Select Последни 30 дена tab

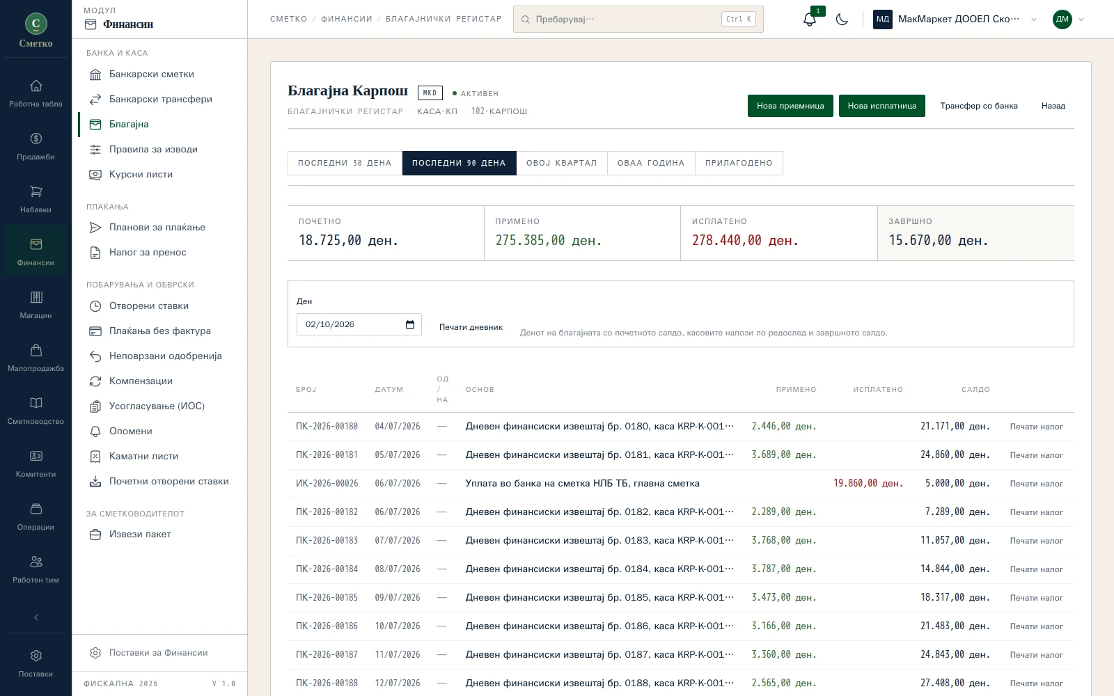[x=345, y=163]
